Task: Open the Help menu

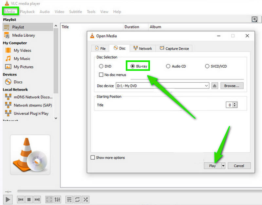Action: (117, 12)
